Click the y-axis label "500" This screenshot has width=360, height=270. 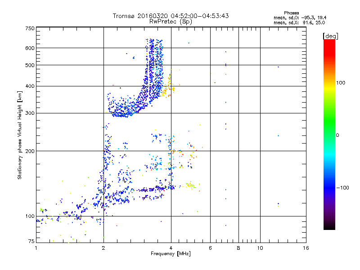30,65
